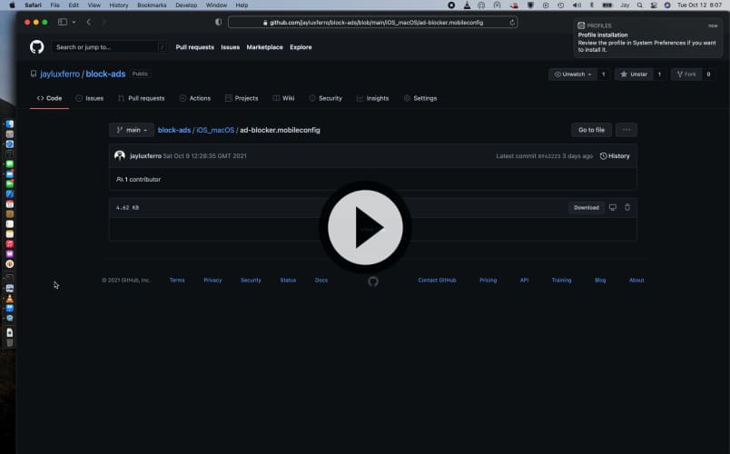Switch to the Insights tab
This screenshot has width=730, height=454.
point(372,98)
